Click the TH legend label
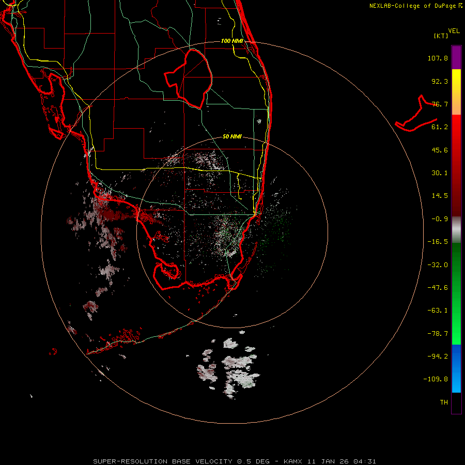The image size is (465, 465). point(444,402)
